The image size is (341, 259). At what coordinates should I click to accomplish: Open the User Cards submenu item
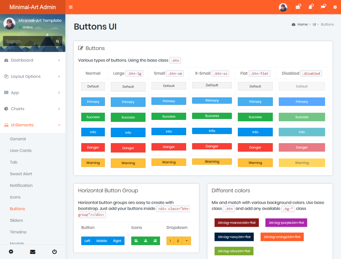21,150
